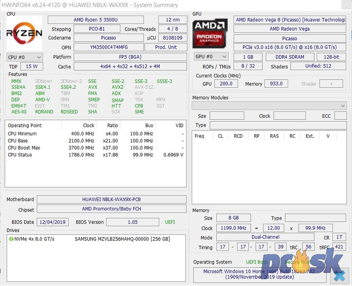Click the ROPs / TMUs value 8 / 32
This screenshot has width=352, height=286.
(x=248, y=66)
